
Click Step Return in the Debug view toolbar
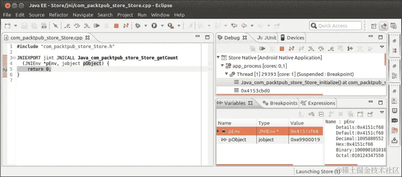point(331,48)
